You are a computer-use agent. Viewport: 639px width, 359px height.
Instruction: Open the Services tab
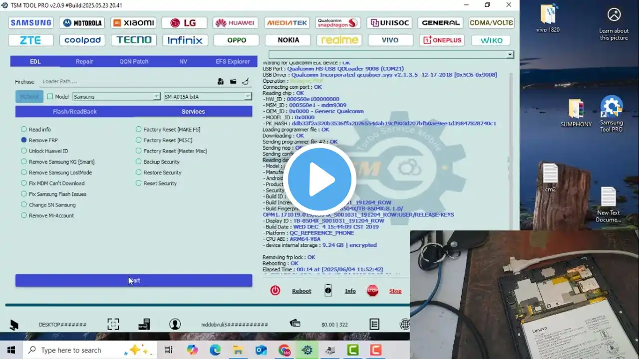[x=193, y=111]
